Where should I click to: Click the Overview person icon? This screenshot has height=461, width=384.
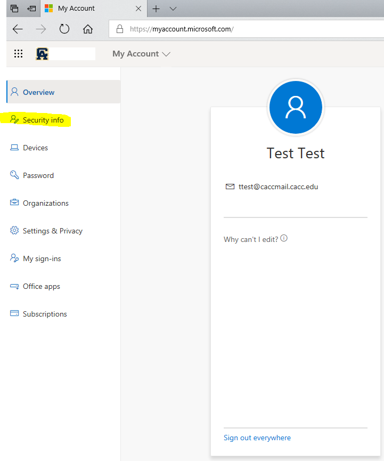coord(14,92)
